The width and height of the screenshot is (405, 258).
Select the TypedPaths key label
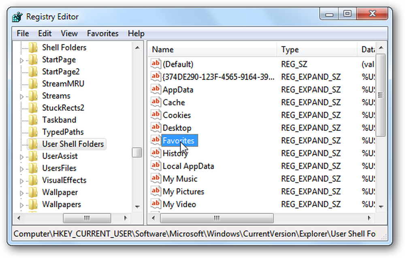(63, 132)
